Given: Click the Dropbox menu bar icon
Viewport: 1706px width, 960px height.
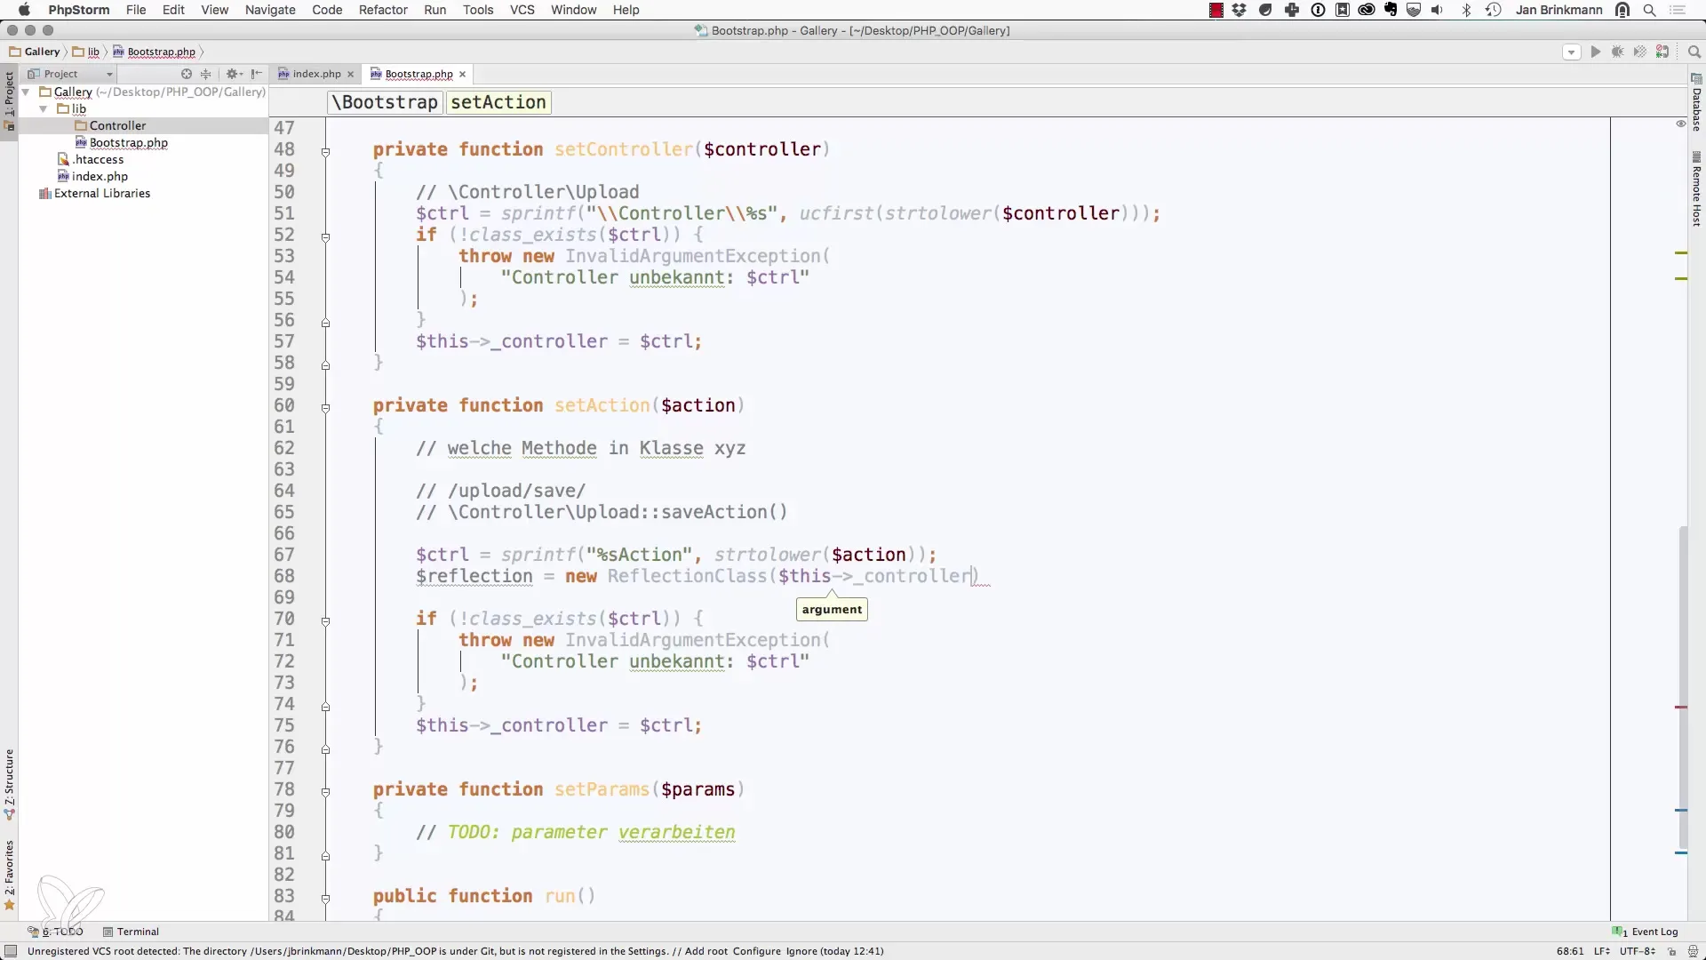Looking at the screenshot, I should [1240, 10].
